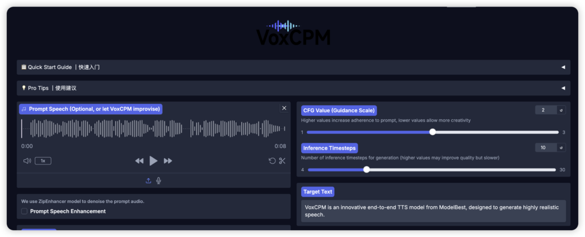
Task: Click the Target Text label
Action: pyautogui.click(x=318, y=192)
